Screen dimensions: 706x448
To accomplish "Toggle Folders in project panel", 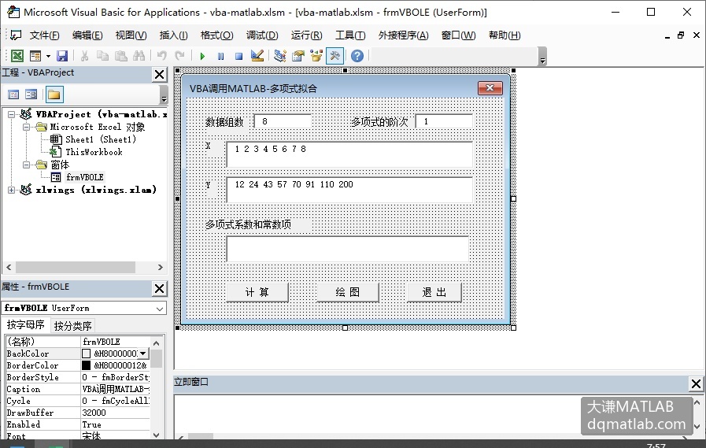I will (x=54, y=94).
